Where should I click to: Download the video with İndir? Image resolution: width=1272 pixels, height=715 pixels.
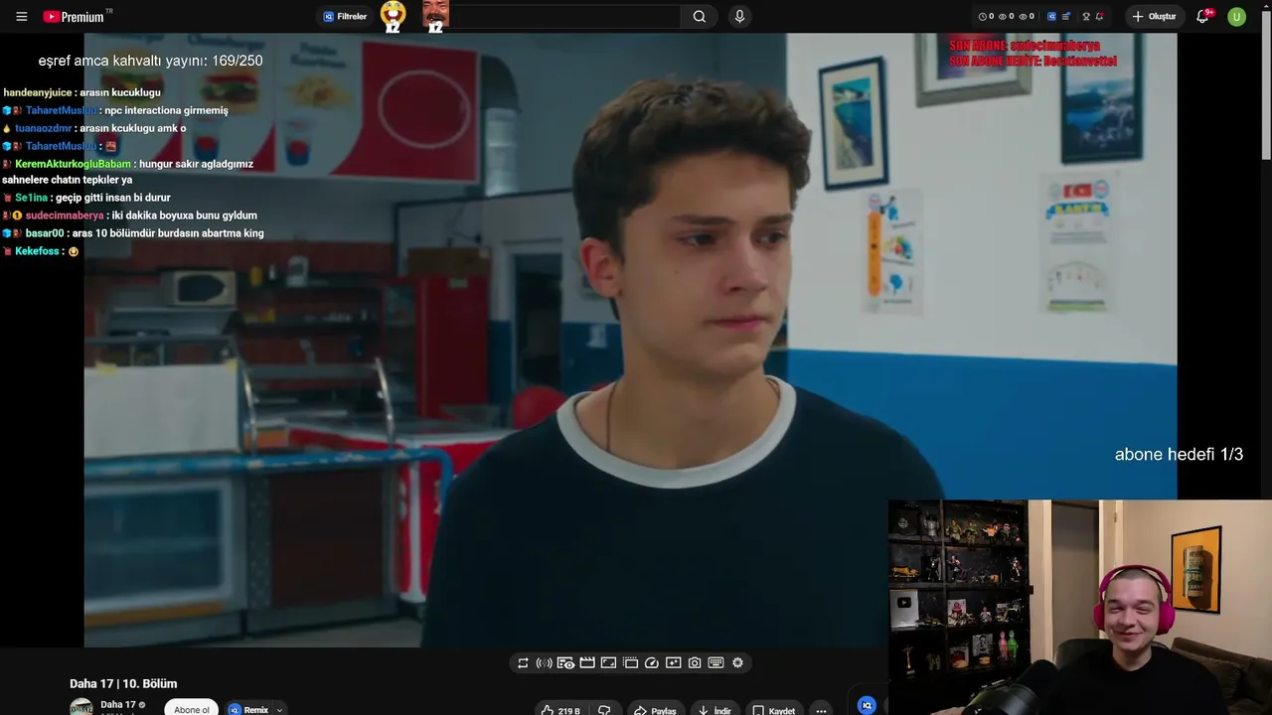pos(715,710)
